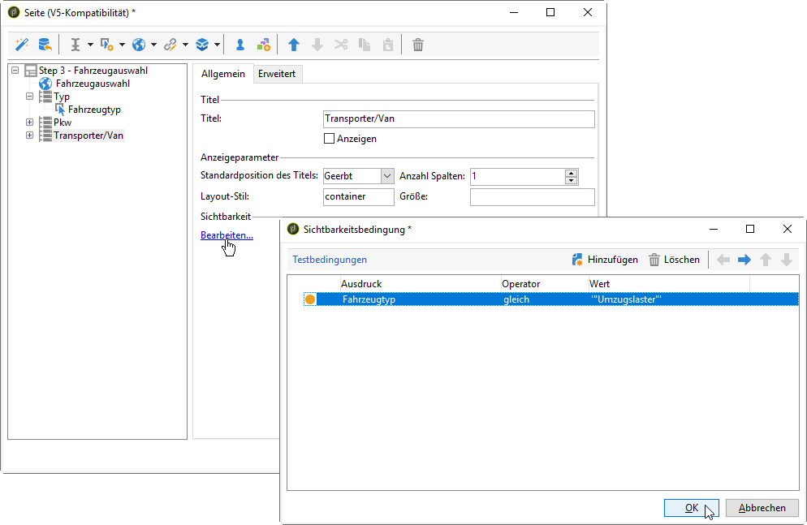Click the blue move up arrow
This screenshot has width=807, height=525.
[x=294, y=45]
